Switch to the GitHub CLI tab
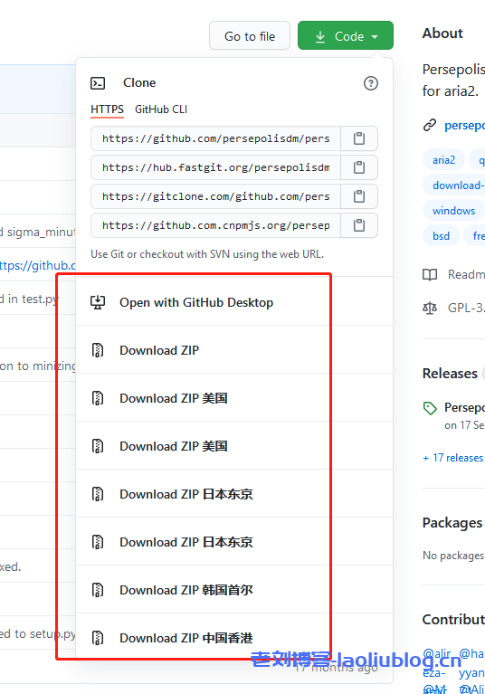The height and width of the screenshot is (694, 485). coord(161,109)
